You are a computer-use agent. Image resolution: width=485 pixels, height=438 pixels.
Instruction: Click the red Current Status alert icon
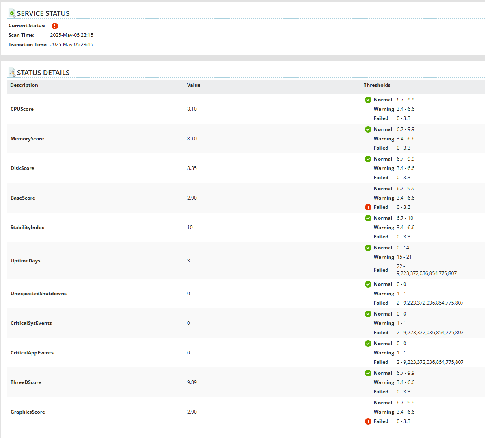pyautogui.click(x=55, y=26)
